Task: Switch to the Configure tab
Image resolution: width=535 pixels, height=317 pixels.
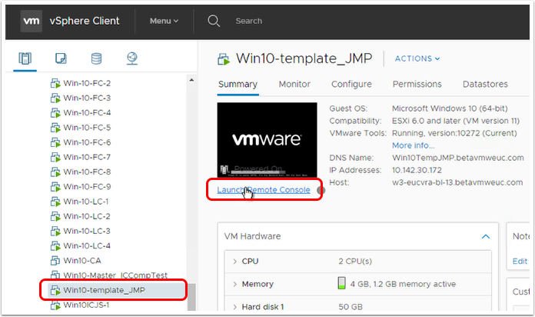Action: point(351,85)
